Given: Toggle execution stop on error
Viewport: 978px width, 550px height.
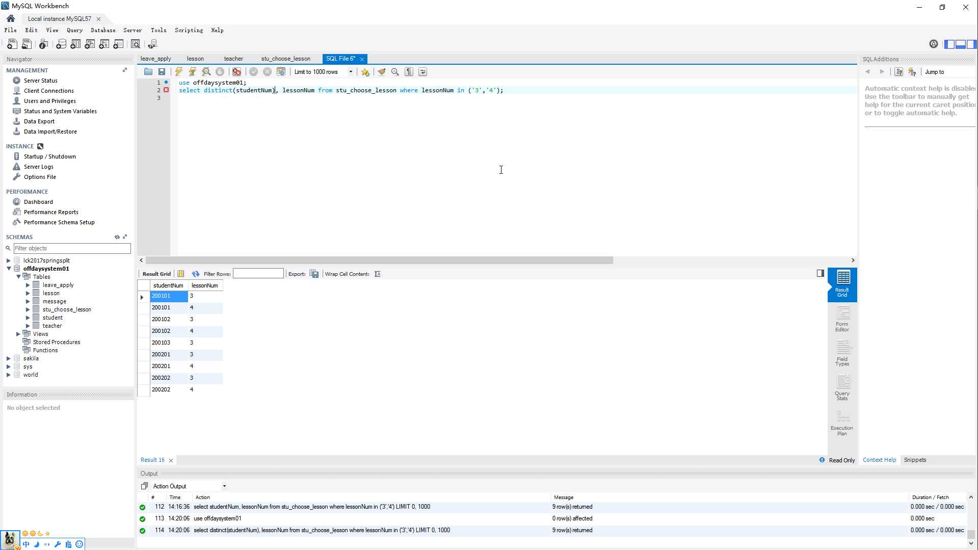Looking at the screenshot, I should coord(236,72).
